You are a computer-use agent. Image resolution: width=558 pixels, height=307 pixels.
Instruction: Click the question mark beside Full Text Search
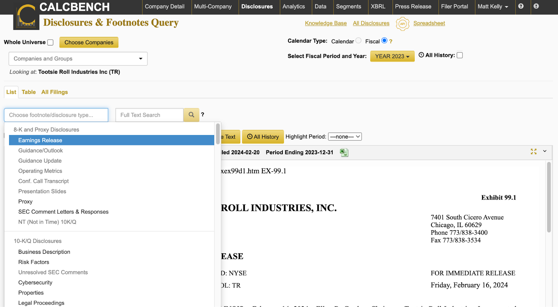(202, 114)
